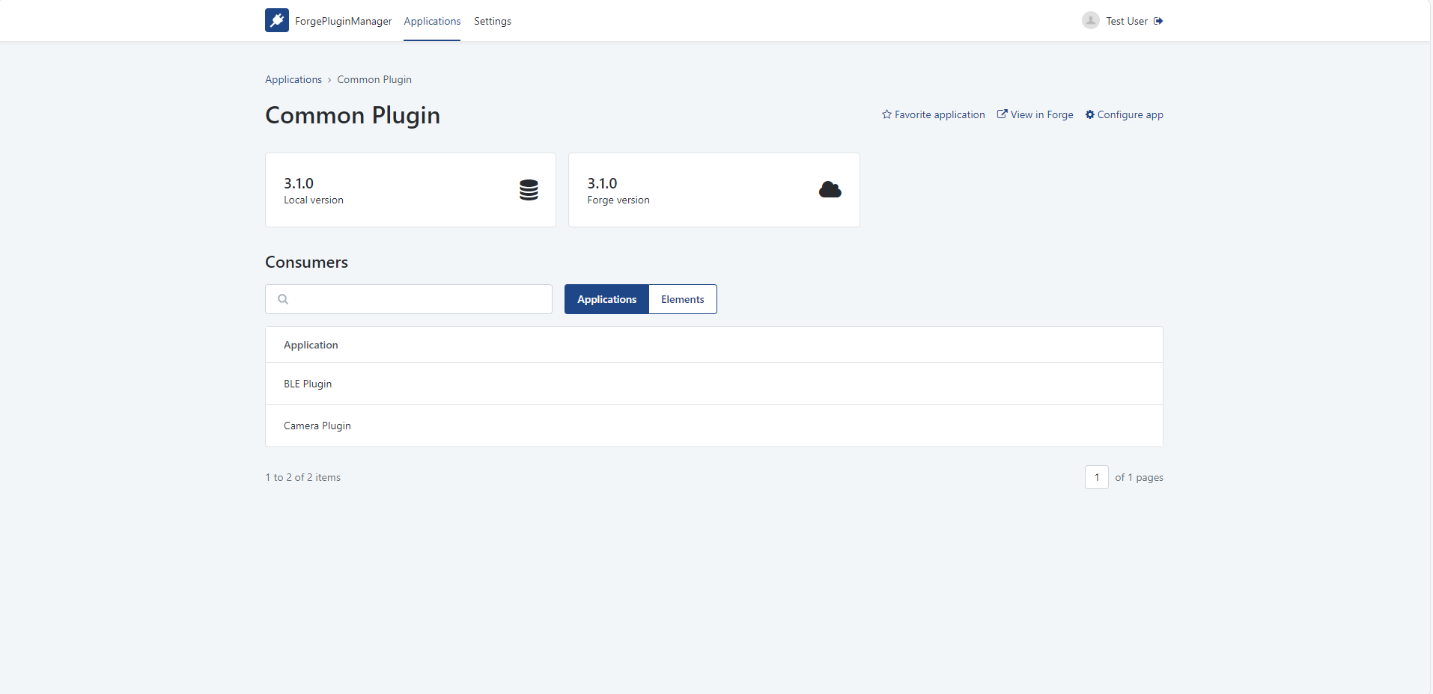Focus the consumers search input field

point(409,299)
